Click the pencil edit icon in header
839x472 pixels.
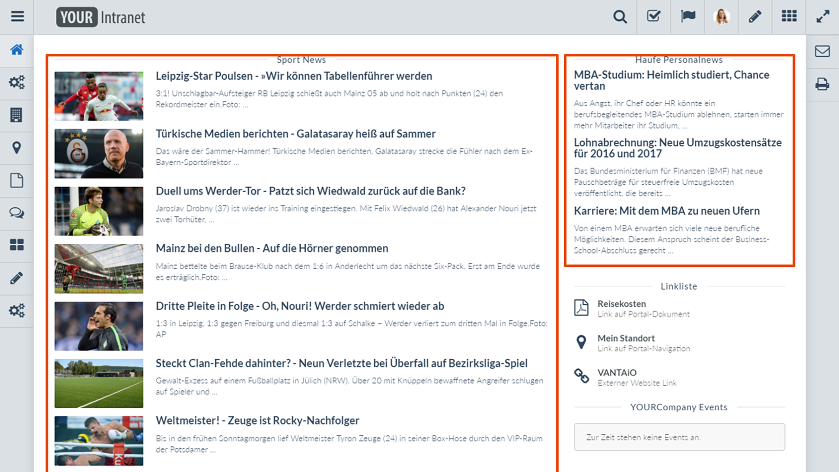755,17
